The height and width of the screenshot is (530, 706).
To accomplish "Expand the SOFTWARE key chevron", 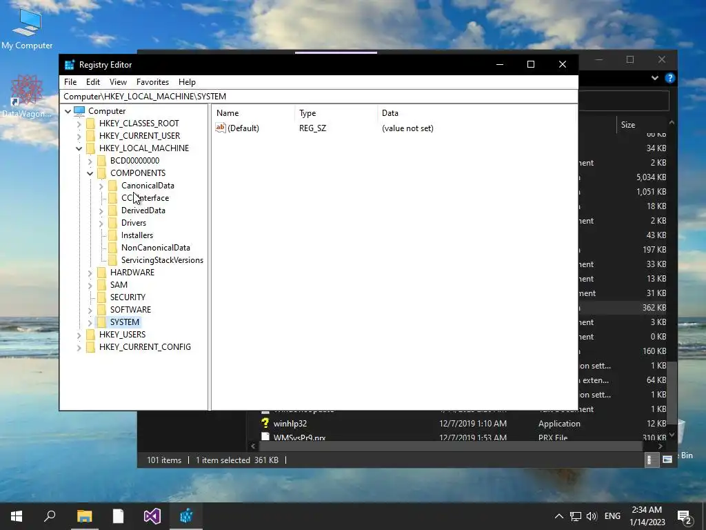I will pyautogui.click(x=90, y=310).
